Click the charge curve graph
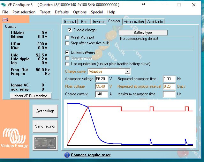 pyautogui.click(x=130, y=124)
